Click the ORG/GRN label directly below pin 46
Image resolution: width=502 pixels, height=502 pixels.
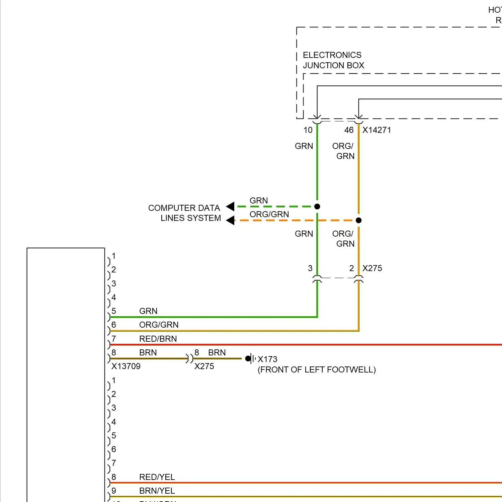[x=343, y=151]
